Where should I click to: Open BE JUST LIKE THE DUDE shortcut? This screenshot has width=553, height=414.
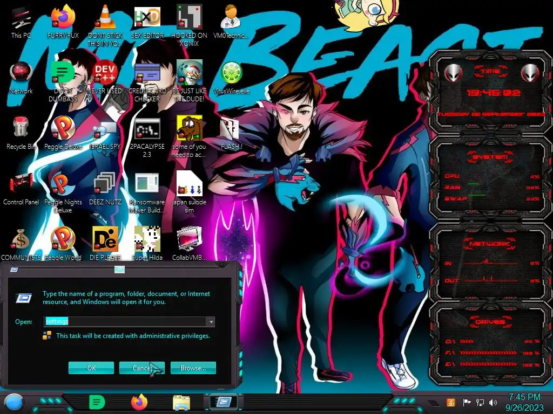click(189, 81)
